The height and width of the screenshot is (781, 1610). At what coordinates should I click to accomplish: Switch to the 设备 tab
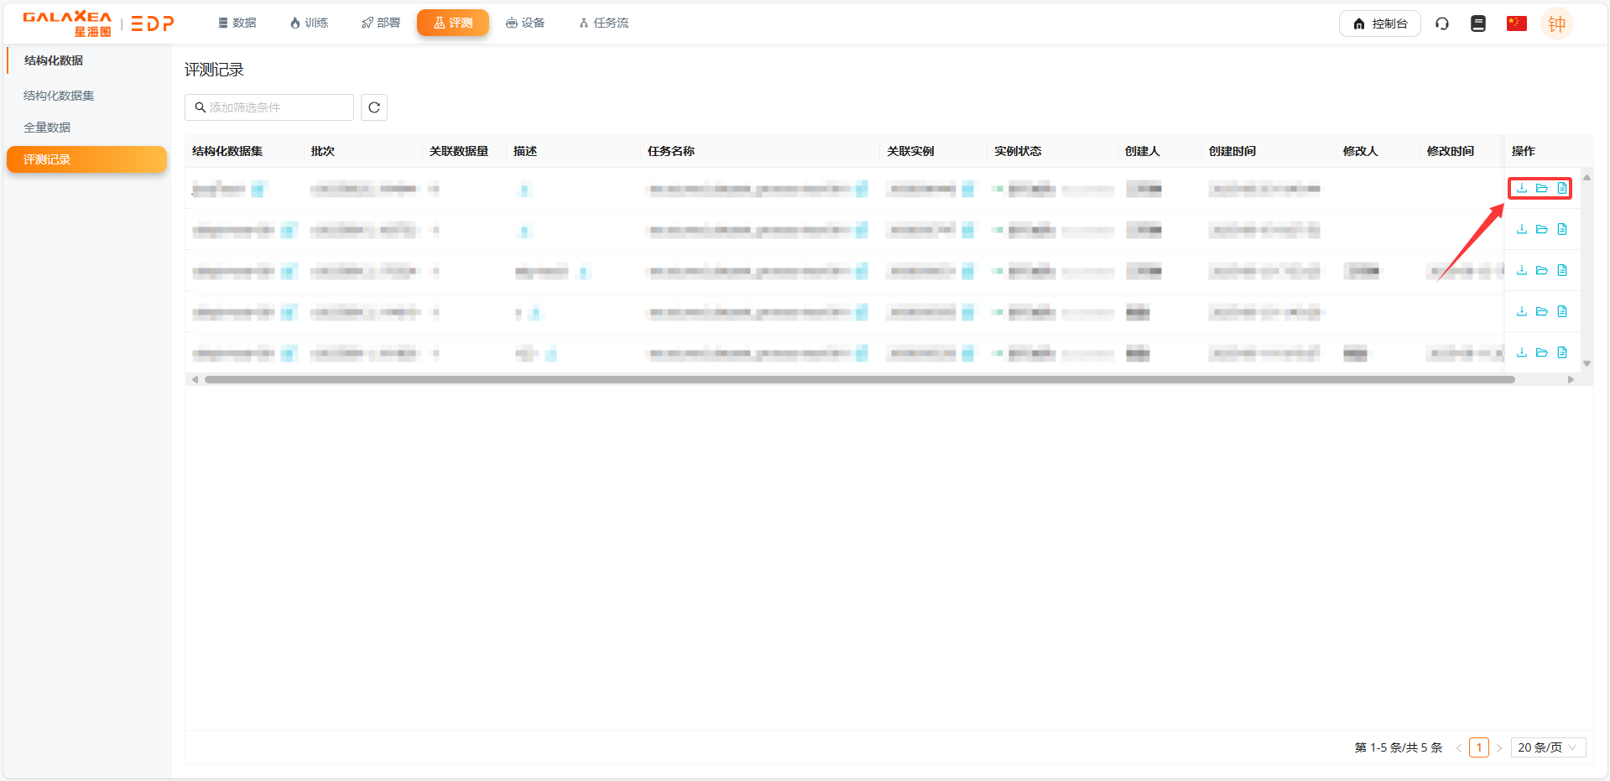pyautogui.click(x=525, y=23)
